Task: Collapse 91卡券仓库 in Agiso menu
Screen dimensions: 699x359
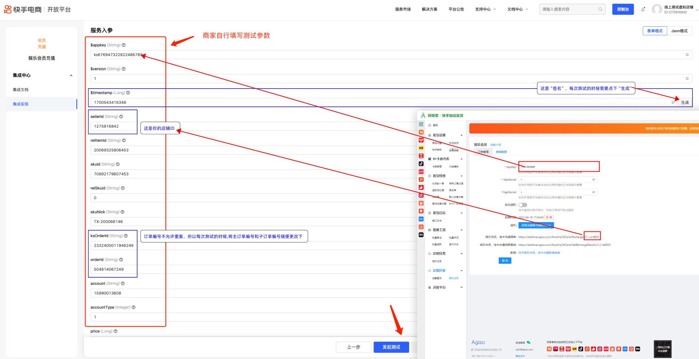Action: tap(461, 159)
